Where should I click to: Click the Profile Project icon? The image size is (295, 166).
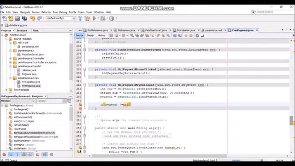coord(112,18)
